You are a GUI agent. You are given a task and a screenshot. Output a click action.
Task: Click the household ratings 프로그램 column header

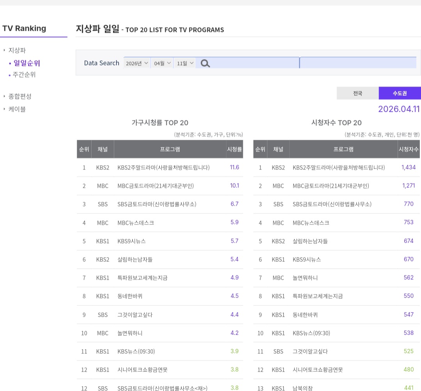coord(170,149)
